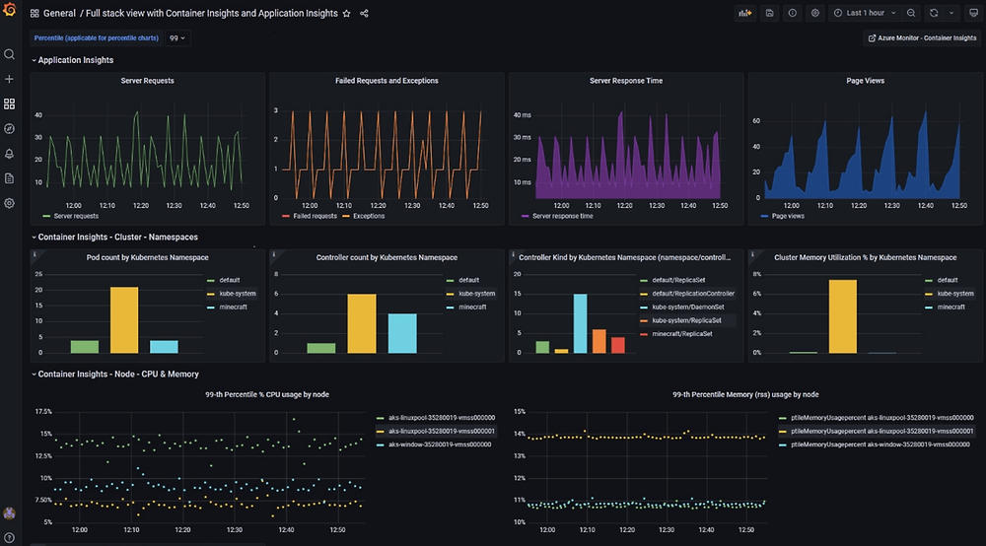The image size is (986, 546).
Task: Share the dashboard via share icon
Action: [364, 13]
